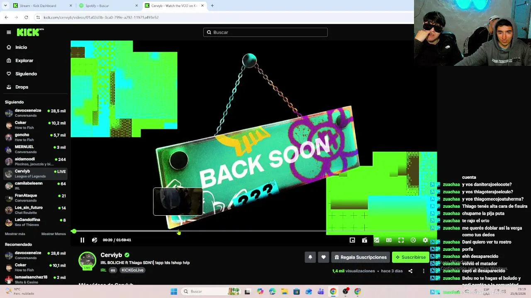Click the address bar URL
531x298 pixels.
101,17
